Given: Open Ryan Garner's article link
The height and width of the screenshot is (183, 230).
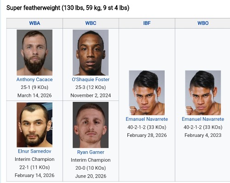Looking at the screenshot, I should pyautogui.click(x=91, y=152).
